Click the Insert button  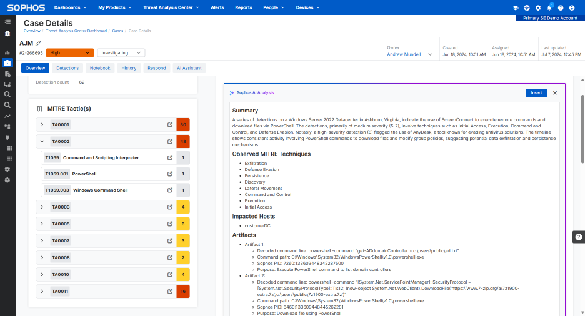point(536,92)
